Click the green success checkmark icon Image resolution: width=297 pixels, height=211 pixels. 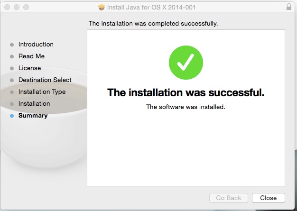point(186,63)
